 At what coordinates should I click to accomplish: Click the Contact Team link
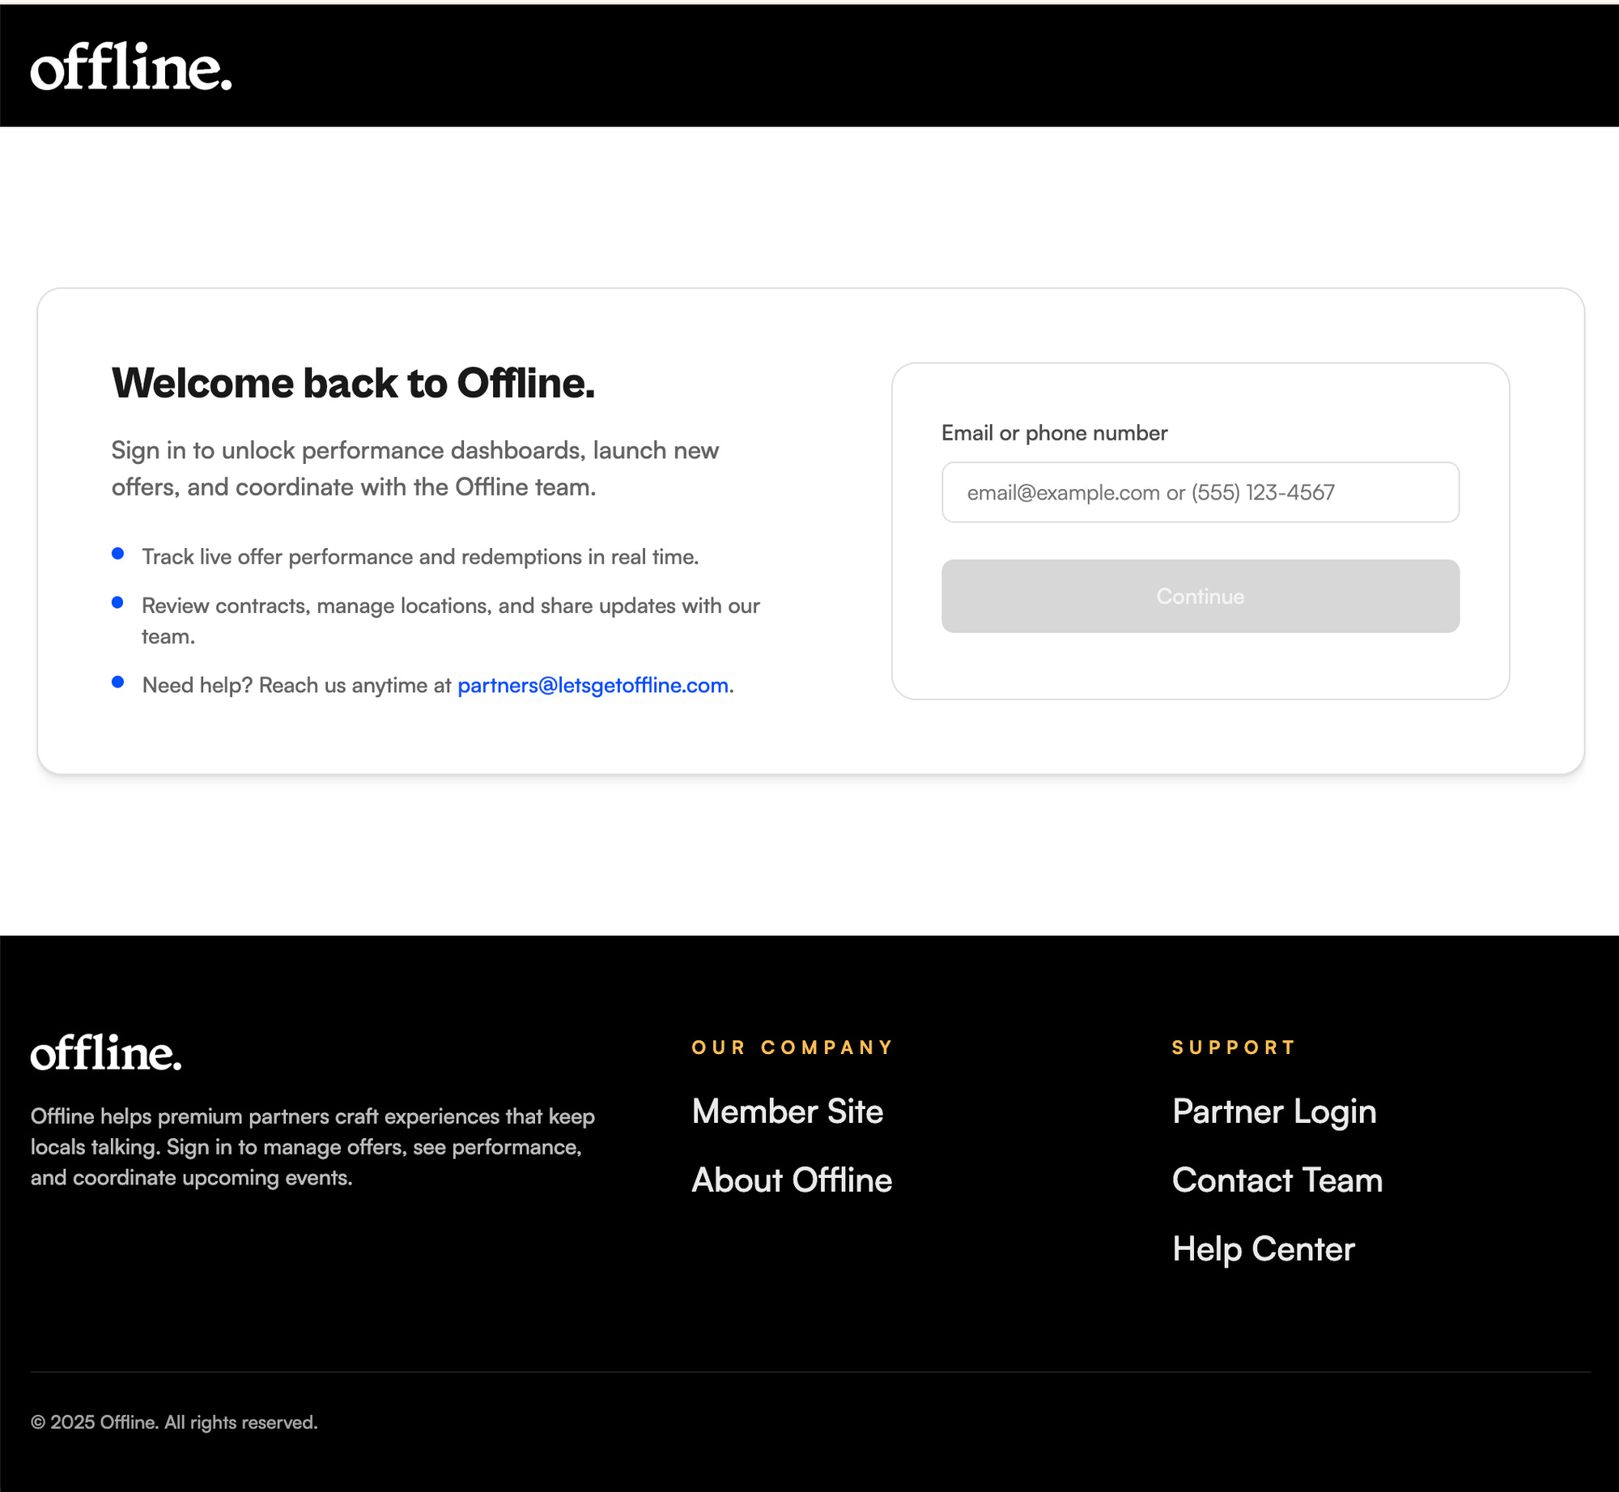1277,1180
